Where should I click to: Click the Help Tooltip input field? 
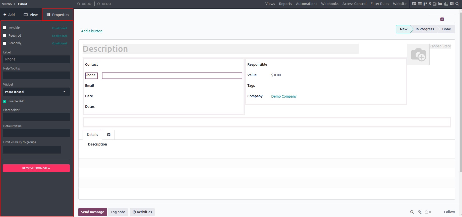[36, 76]
